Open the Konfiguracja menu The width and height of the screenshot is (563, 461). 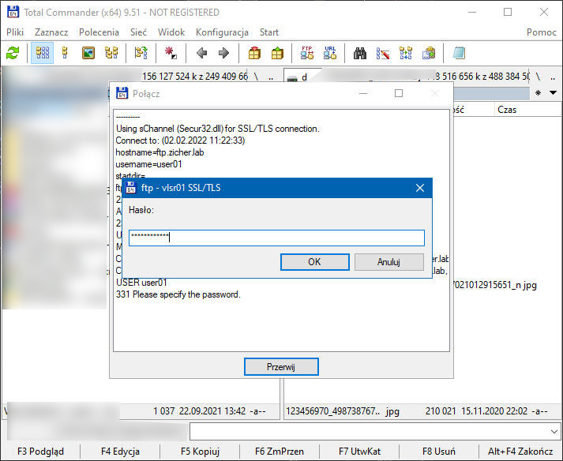pyautogui.click(x=222, y=32)
